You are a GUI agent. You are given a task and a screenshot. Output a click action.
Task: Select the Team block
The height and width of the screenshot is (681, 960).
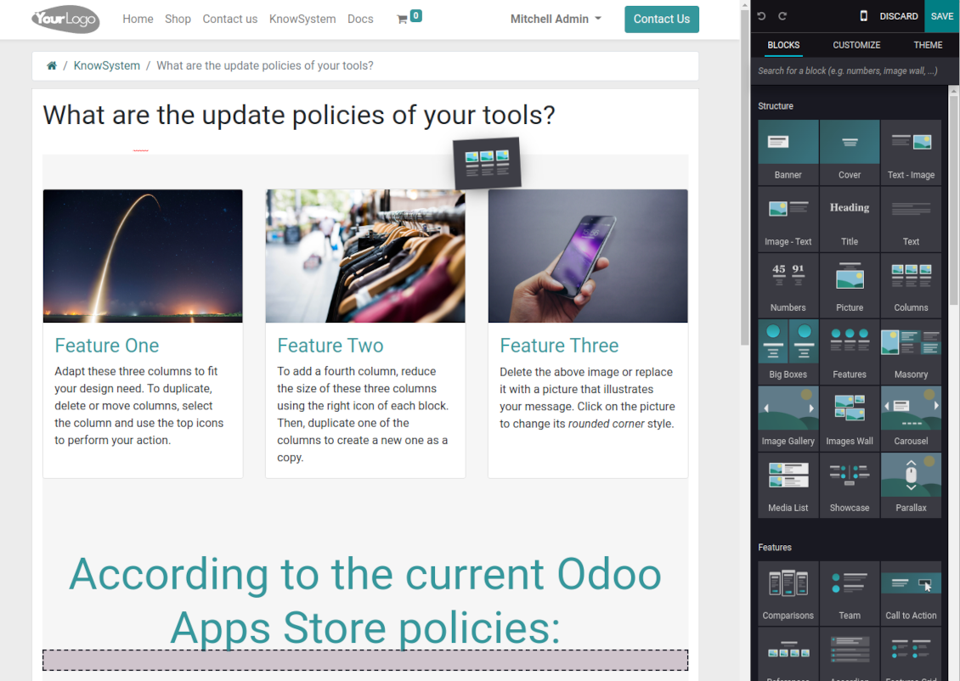(x=850, y=594)
